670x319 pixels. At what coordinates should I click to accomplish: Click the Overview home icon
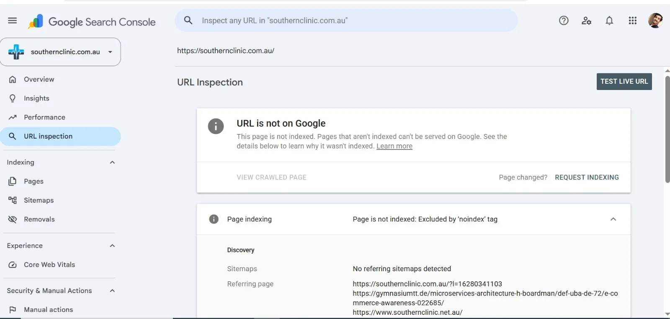pyautogui.click(x=13, y=79)
